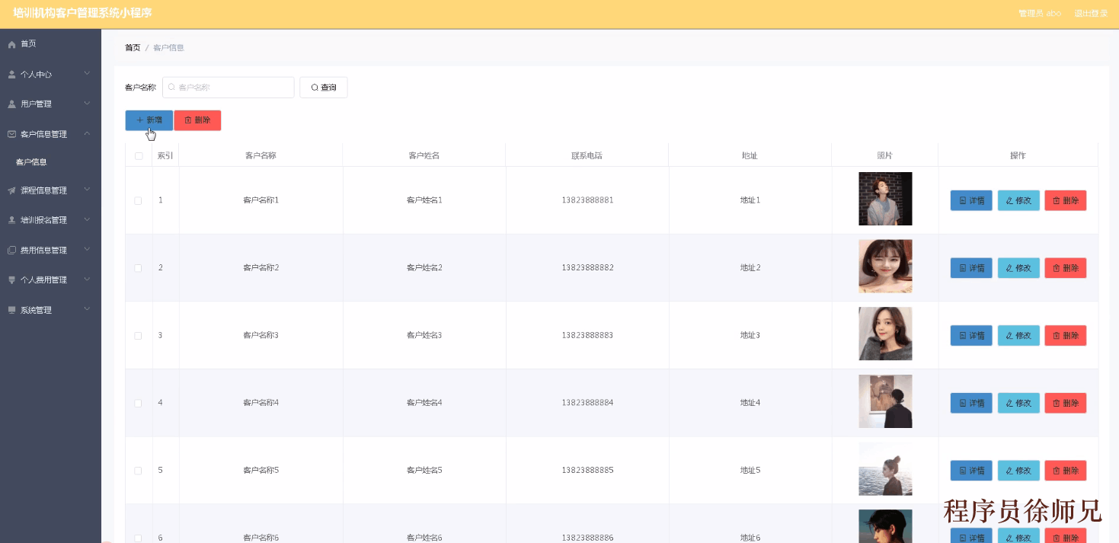Click 修改 for 客户名称1

click(x=1018, y=200)
